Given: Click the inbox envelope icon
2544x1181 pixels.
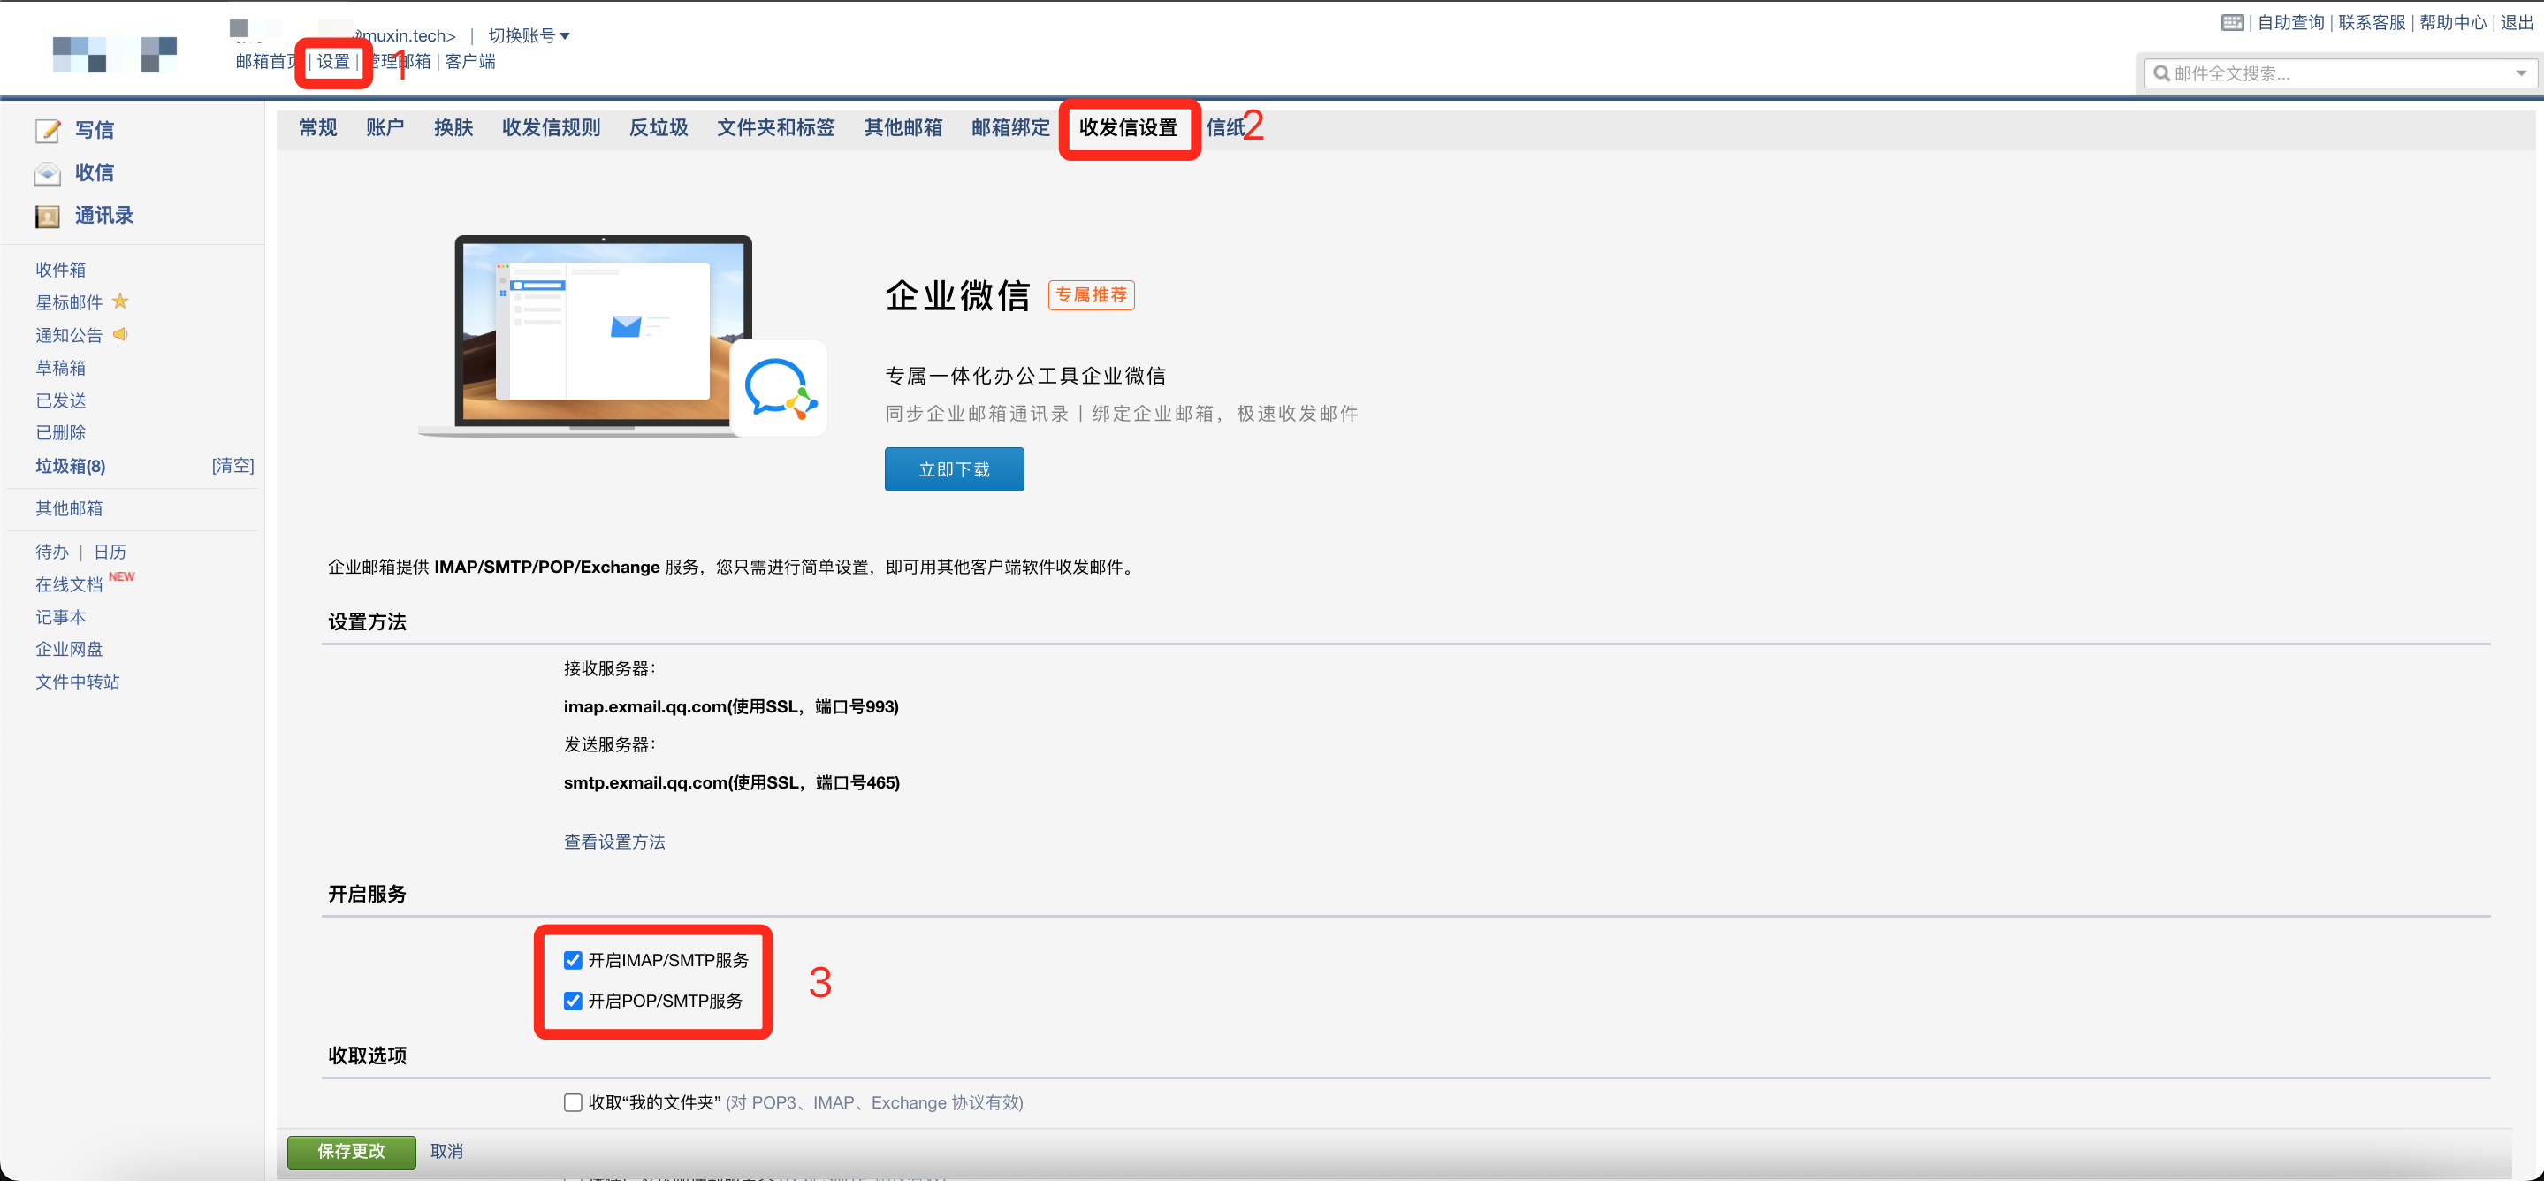Looking at the screenshot, I should (x=48, y=174).
